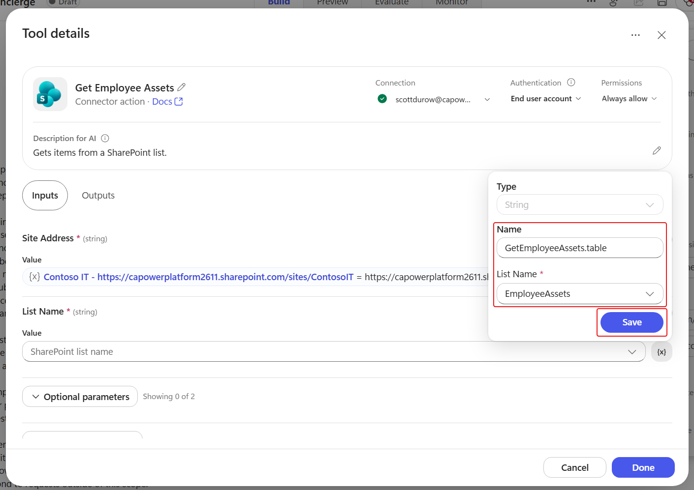Image resolution: width=694 pixels, height=490 pixels.
Task: Open the EmployeeAssets list name dropdown
Action: [580, 294]
